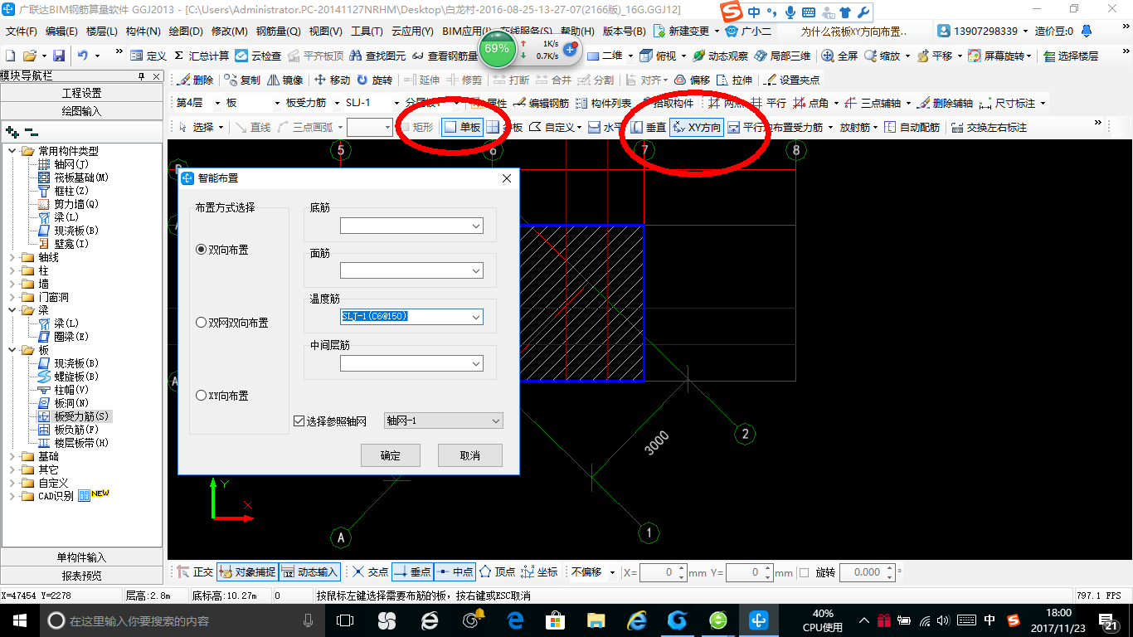The height and width of the screenshot is (637, 1133).
Task: Select the 移动 move tool
Action: click(332, 80)
